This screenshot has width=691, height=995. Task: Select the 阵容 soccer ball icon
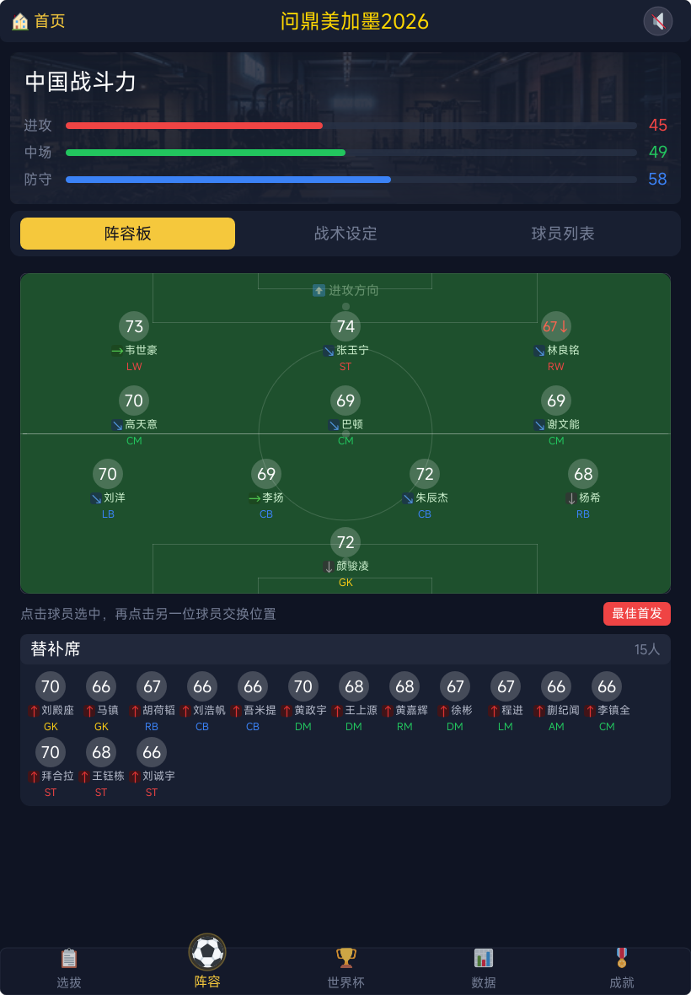point(207,952)
